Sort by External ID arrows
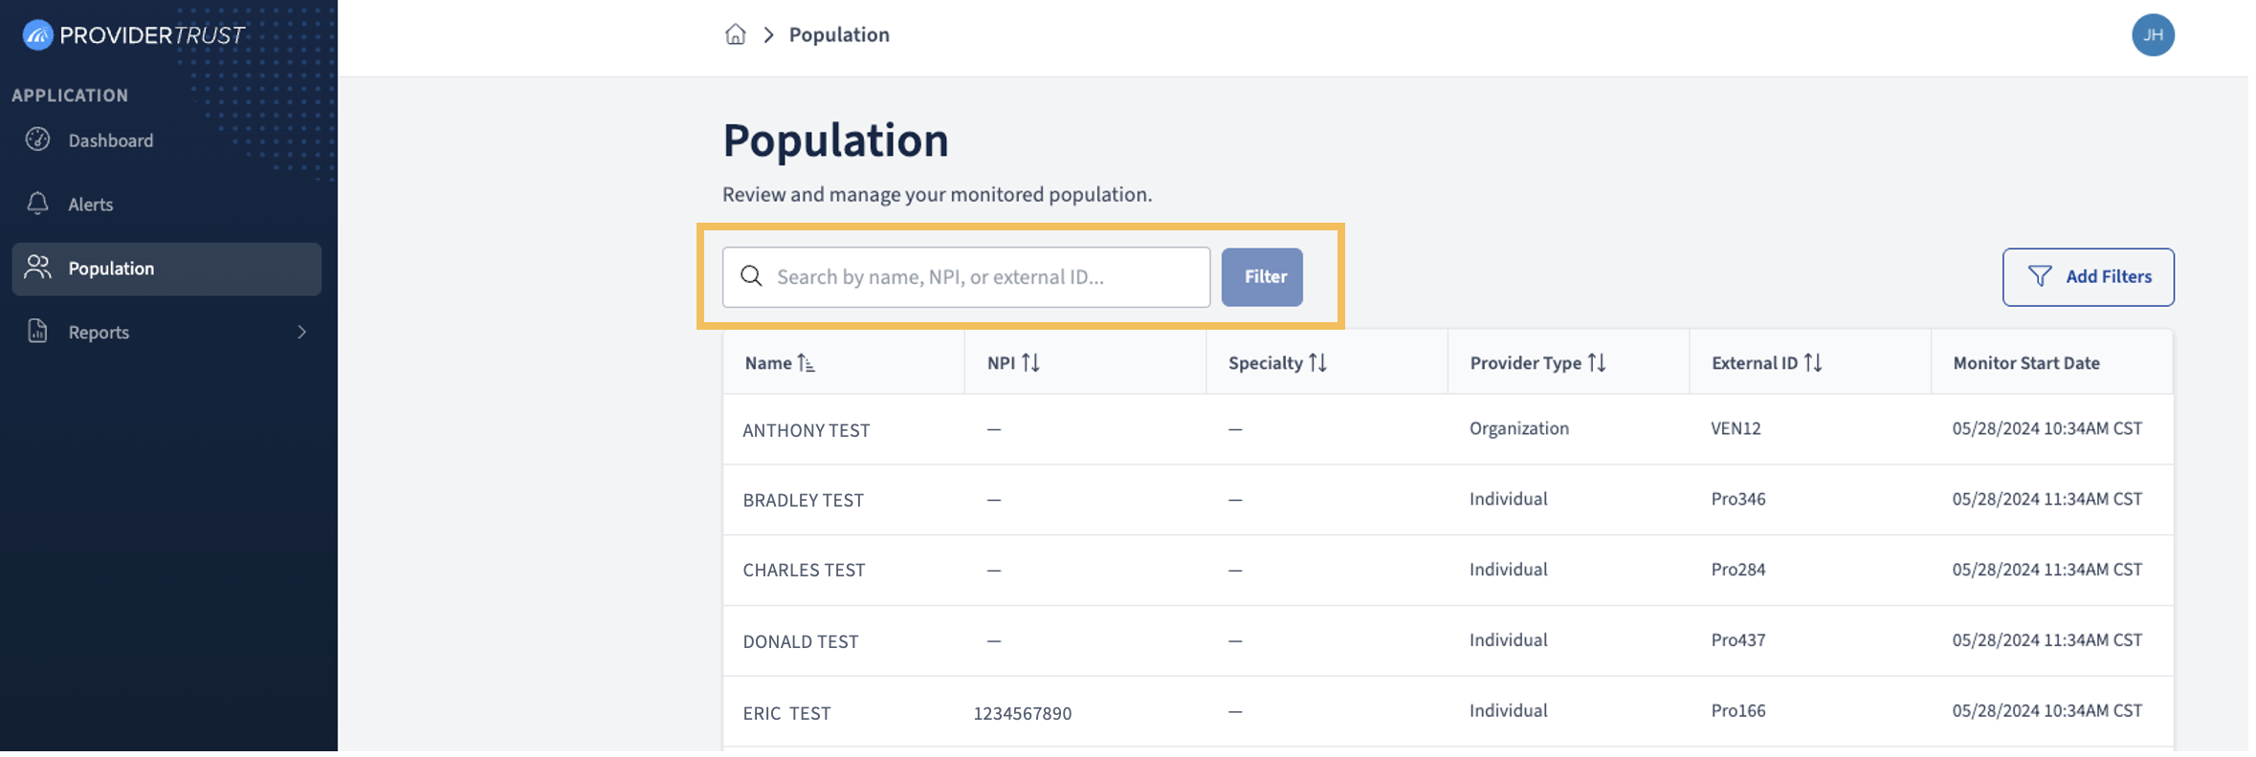Screen dimensions: 2256x757 (1813, 363)
